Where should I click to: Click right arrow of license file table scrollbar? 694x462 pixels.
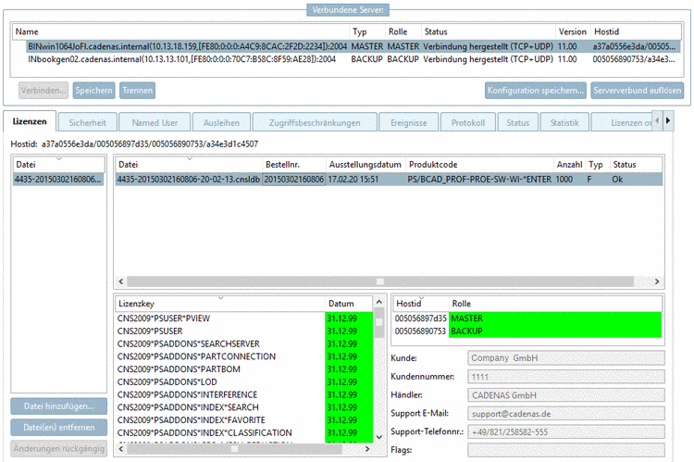point(657,281)
